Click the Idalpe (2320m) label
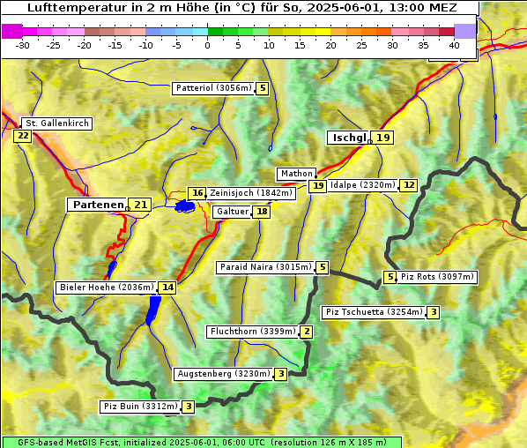 point(363,185)
